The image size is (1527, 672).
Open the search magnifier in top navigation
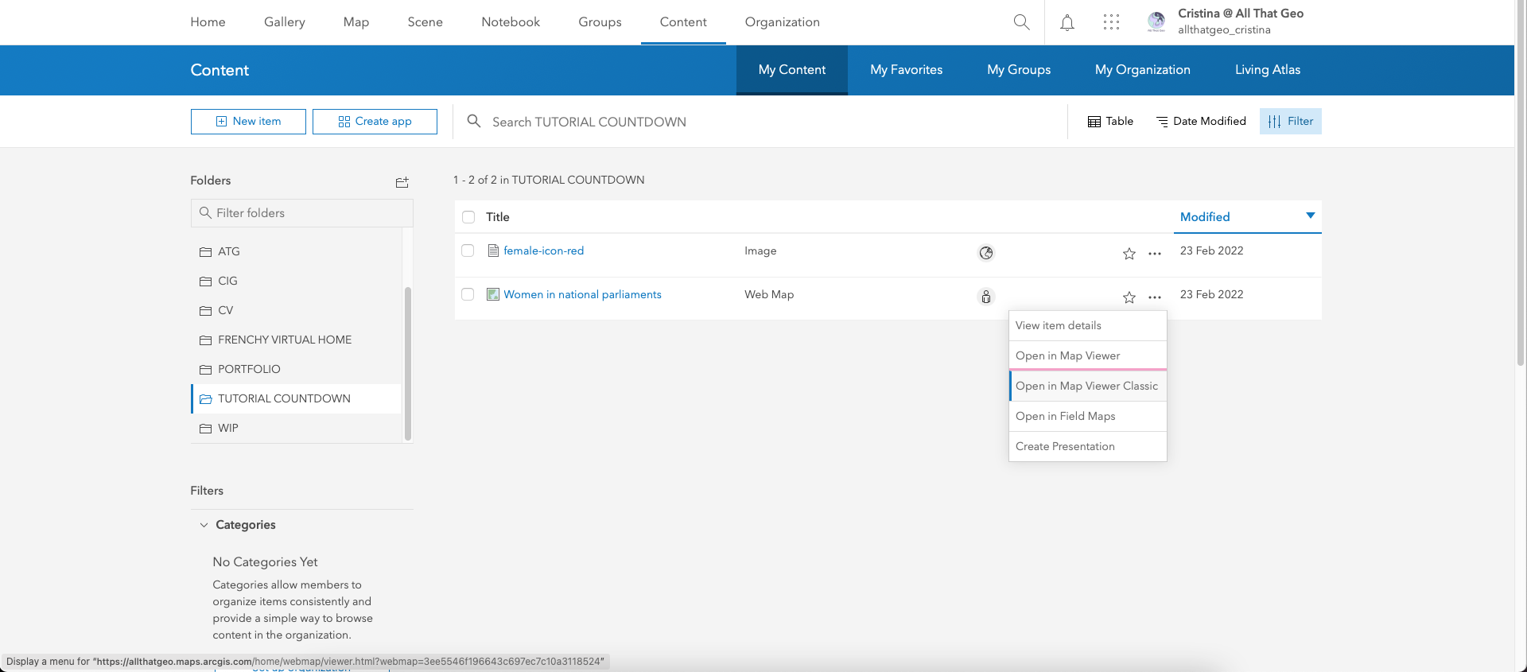(x=1021, y=22)
